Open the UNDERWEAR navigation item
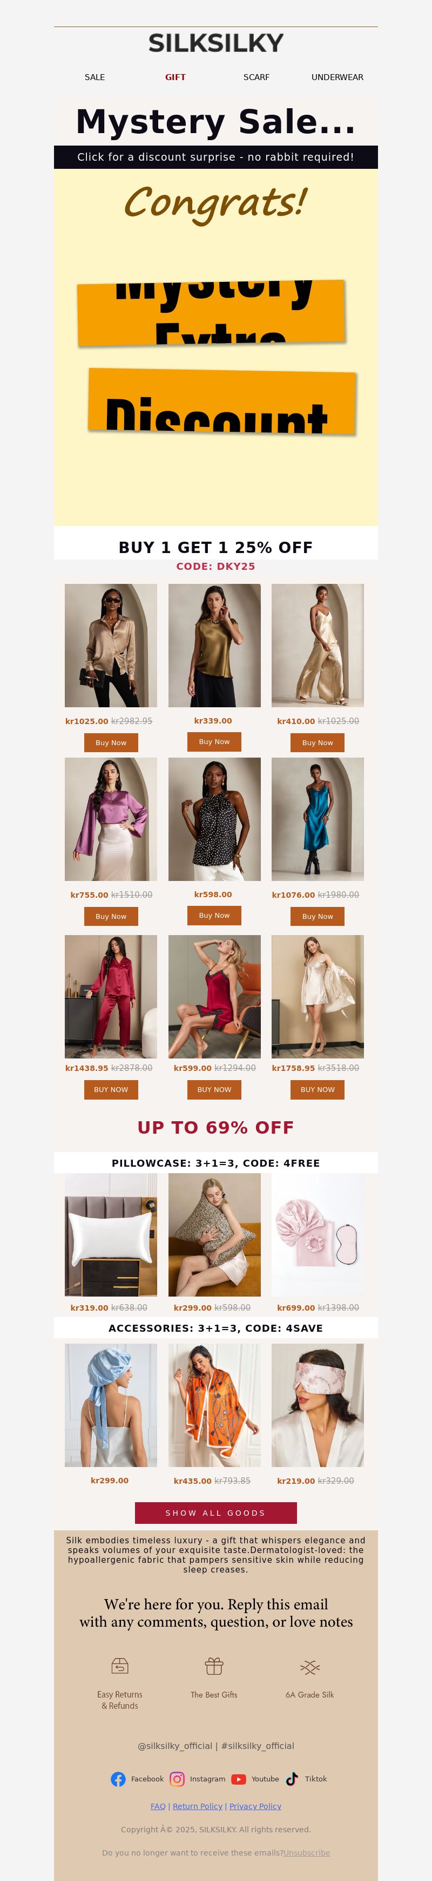The width and height of the screenshot is (432, 1881). [337, 77]
